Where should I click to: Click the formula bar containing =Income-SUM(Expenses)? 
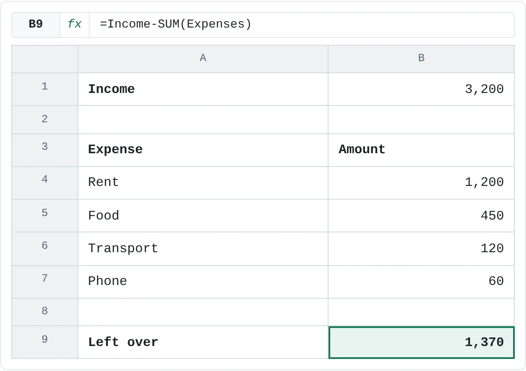(301, 25)
